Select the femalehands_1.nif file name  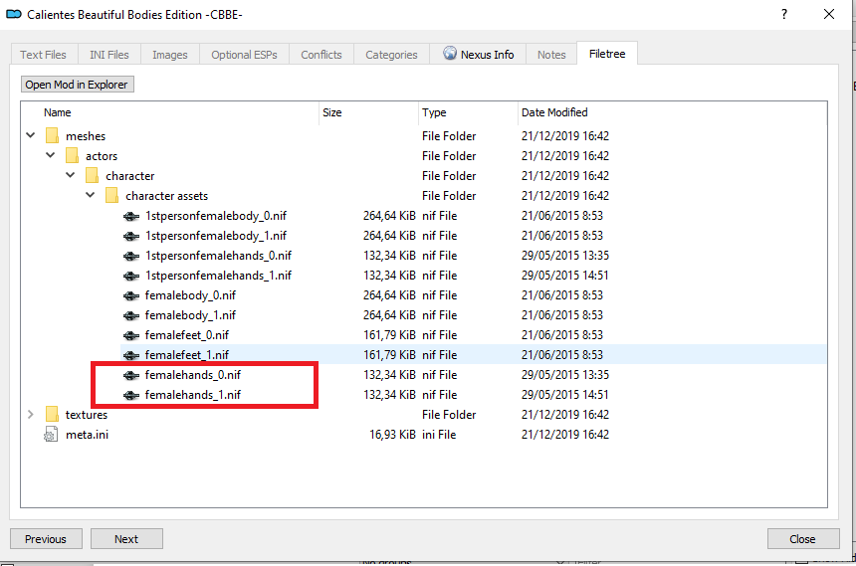(x=193, y=395)
